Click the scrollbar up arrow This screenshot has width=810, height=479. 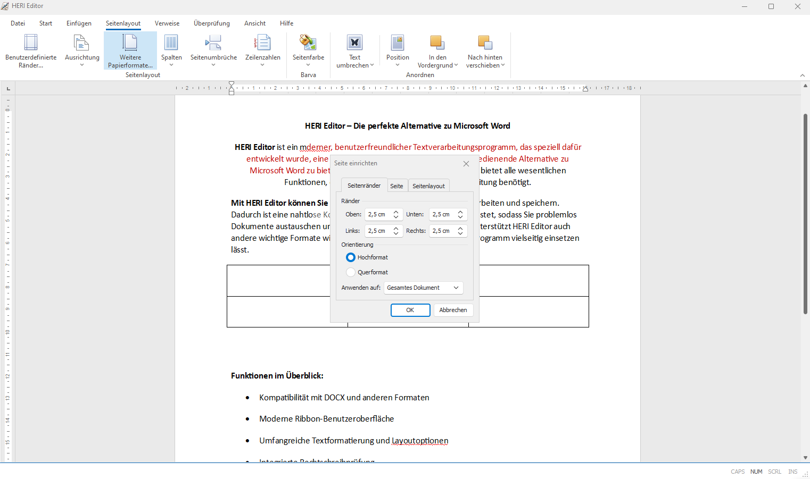click(x=805, y=86)
